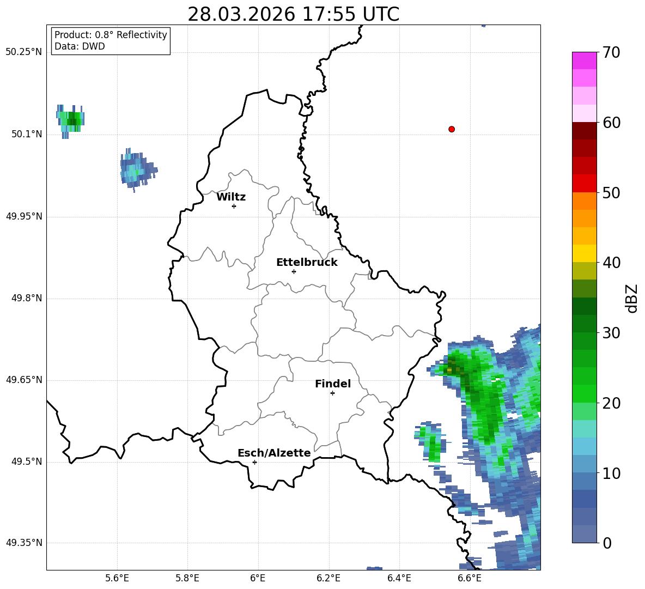Pick the magenta swatch at colorbar top

coord(584,60)
